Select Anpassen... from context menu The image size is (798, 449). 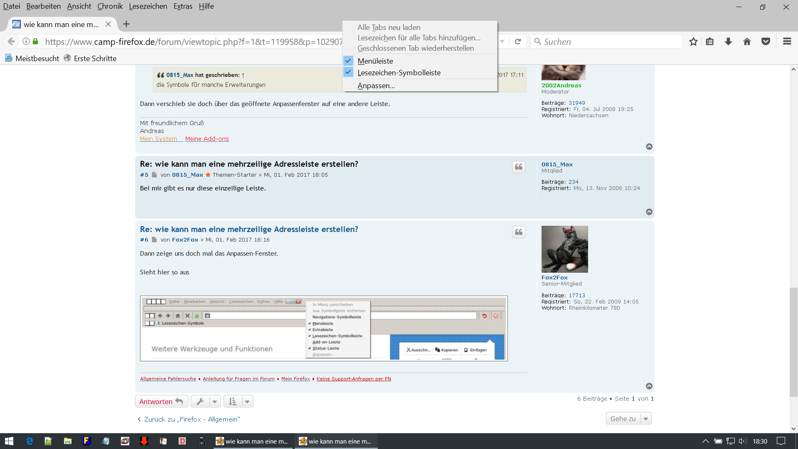(x=376, y=86)
